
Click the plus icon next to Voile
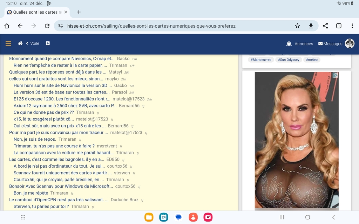[48, 43]
